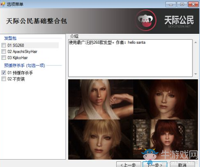Click the 预缓存杀手 (勾选一项) group header
This screenshot has height=167, width=200.
point(25,65)
